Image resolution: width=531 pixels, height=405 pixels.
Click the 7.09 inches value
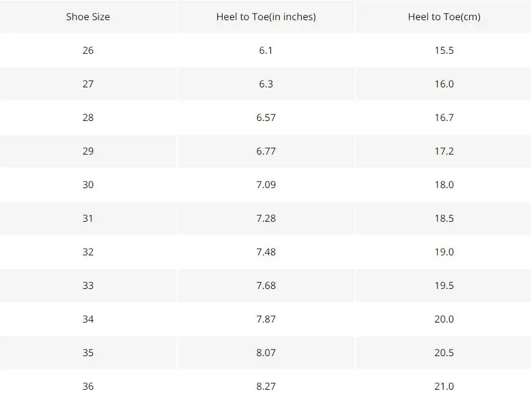click(266, 184)
